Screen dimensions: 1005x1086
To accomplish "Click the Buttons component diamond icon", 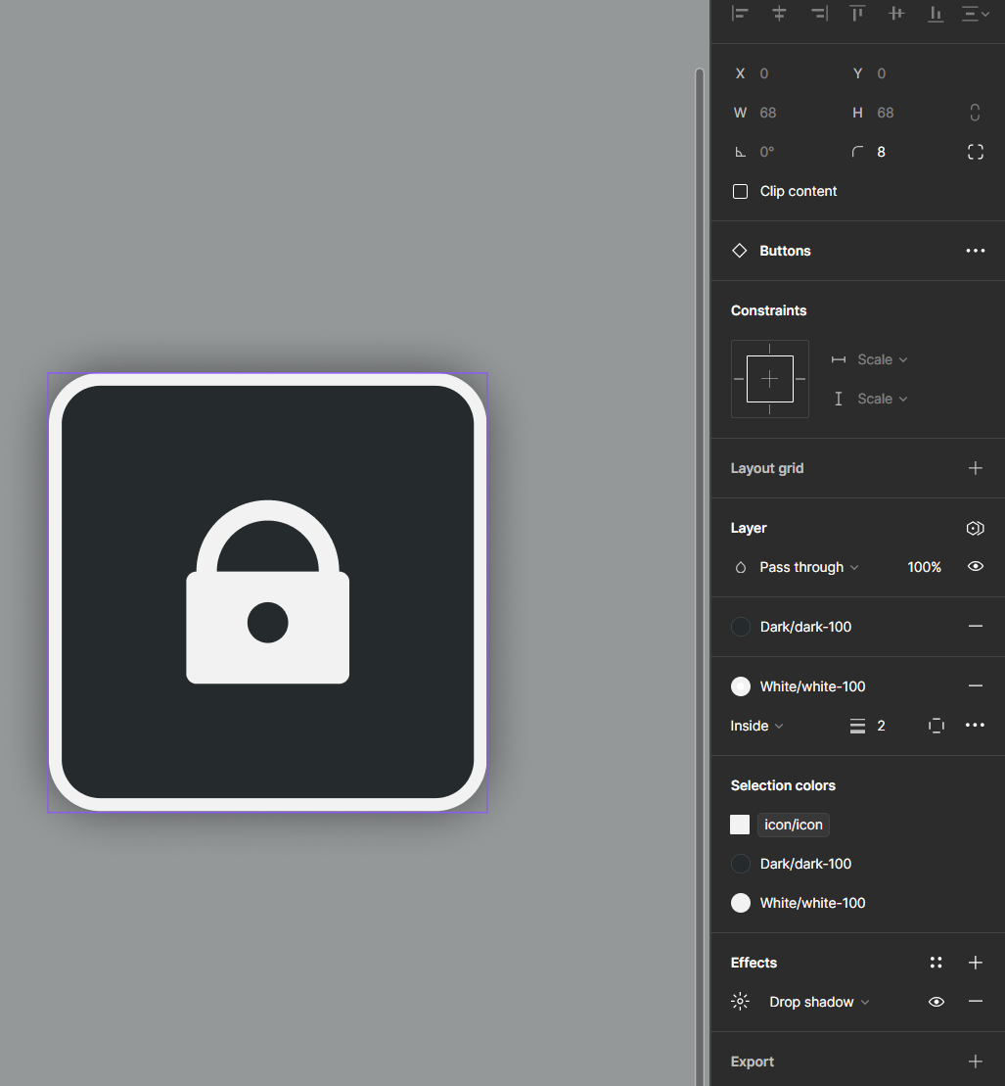I will [x=740, y=251].
